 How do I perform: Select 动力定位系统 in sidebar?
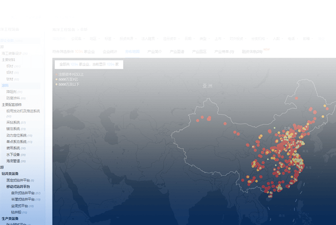tap(16, 135)
